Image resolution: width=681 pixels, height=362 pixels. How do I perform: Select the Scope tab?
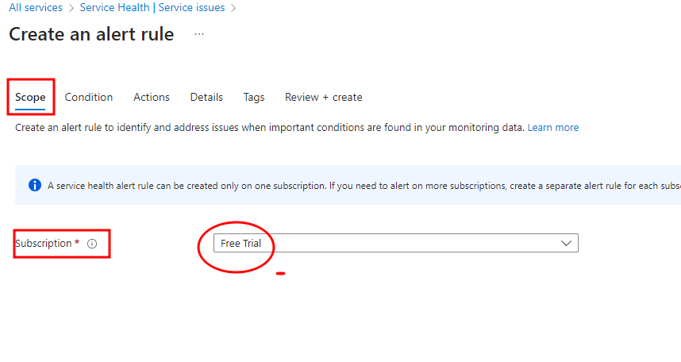(30, 97)
